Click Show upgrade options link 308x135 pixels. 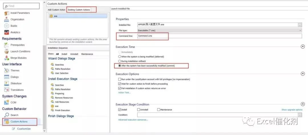[x=292, y=110]
